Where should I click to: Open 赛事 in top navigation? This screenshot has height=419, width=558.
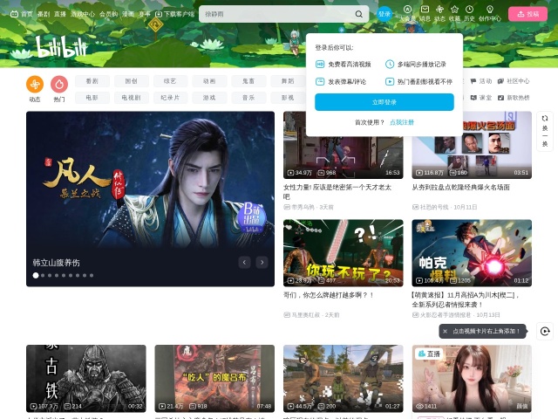(145, 14)
